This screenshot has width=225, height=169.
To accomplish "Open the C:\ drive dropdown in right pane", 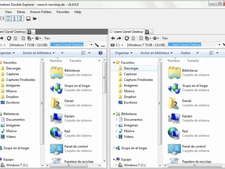I will [x=122, y=45].
